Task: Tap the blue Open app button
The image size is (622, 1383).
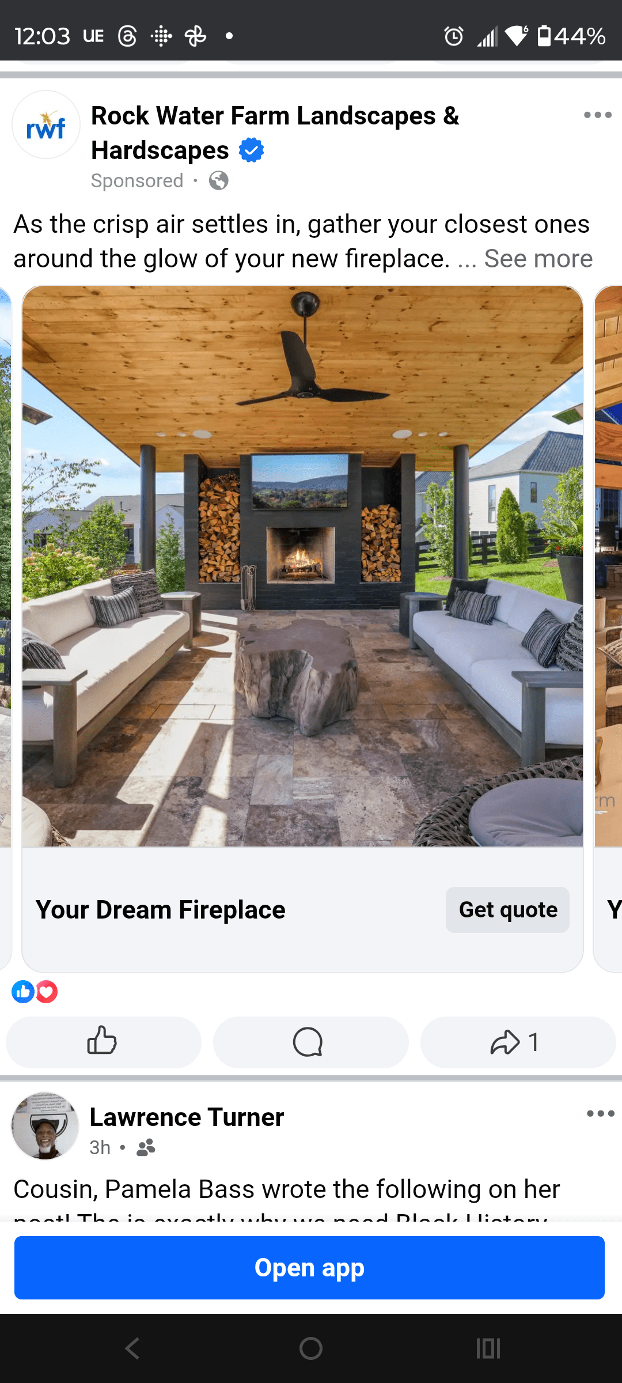Action: (x=309, y=1268)
